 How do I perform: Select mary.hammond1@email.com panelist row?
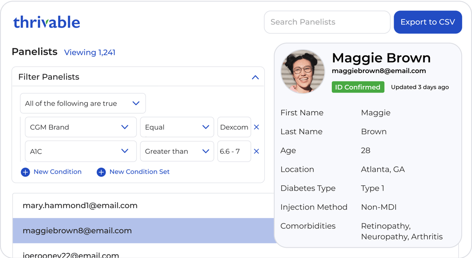142,206
